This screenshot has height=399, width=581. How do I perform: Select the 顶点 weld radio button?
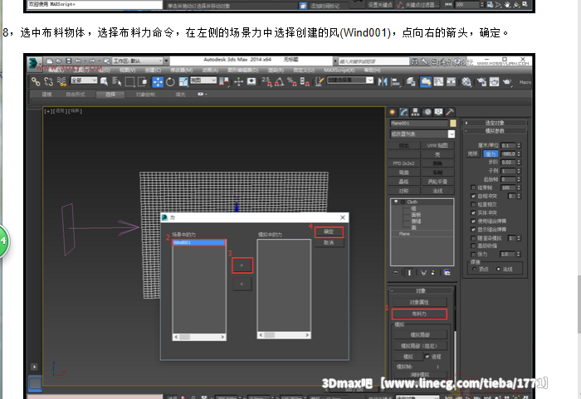pos(474,269)
